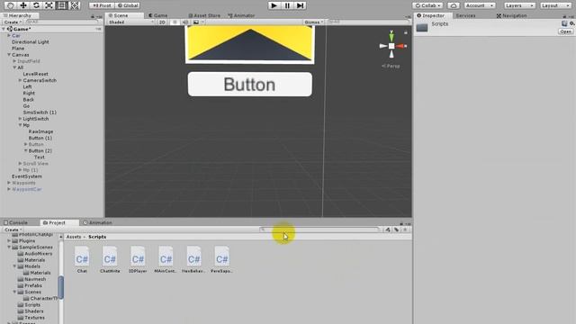Select the Hand tool in toolbar
Image resolution: width=576 pixels, height=324 pixels.
click(x=10, y=5)
